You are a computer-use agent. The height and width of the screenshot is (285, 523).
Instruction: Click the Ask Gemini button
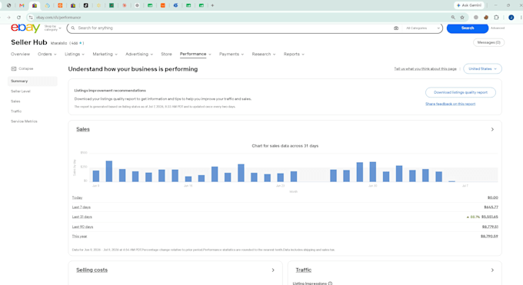coord(469,5)
